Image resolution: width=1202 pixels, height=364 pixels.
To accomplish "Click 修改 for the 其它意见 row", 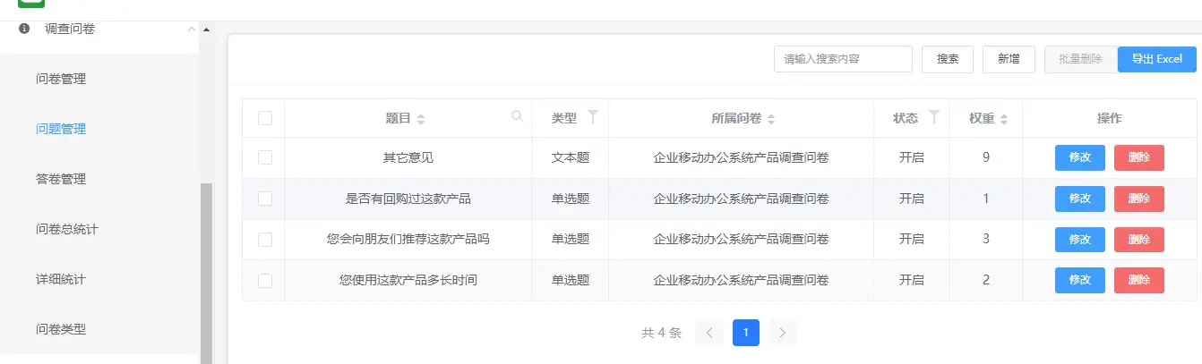I will click(x=1079, y=157).
